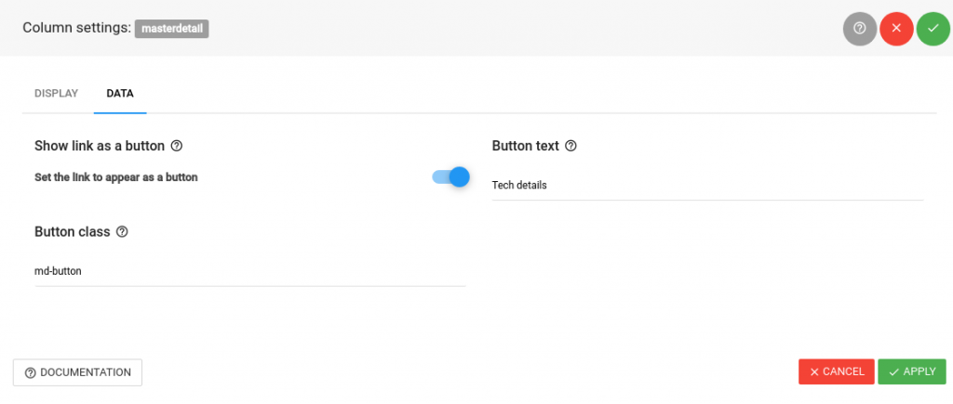This screenshot has height=404, width=953.
Task: Focus the md-button class field
Action: [x=250, y=272]
